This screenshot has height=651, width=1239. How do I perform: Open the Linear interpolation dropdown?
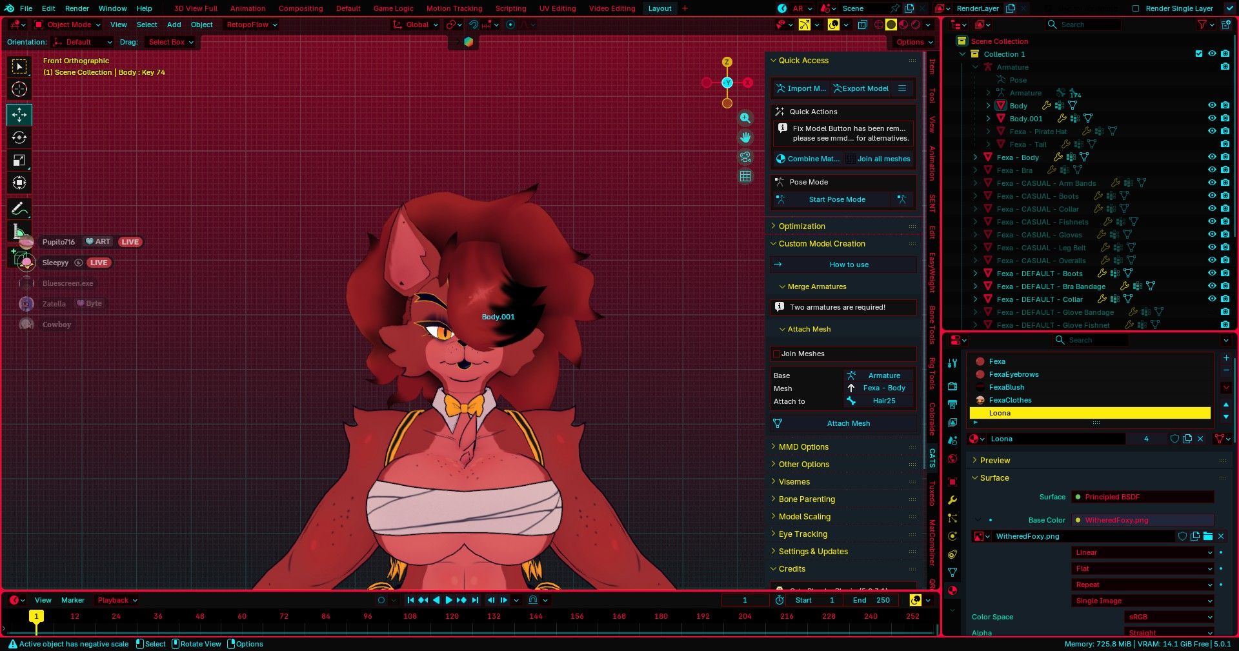click(1143, 552)
